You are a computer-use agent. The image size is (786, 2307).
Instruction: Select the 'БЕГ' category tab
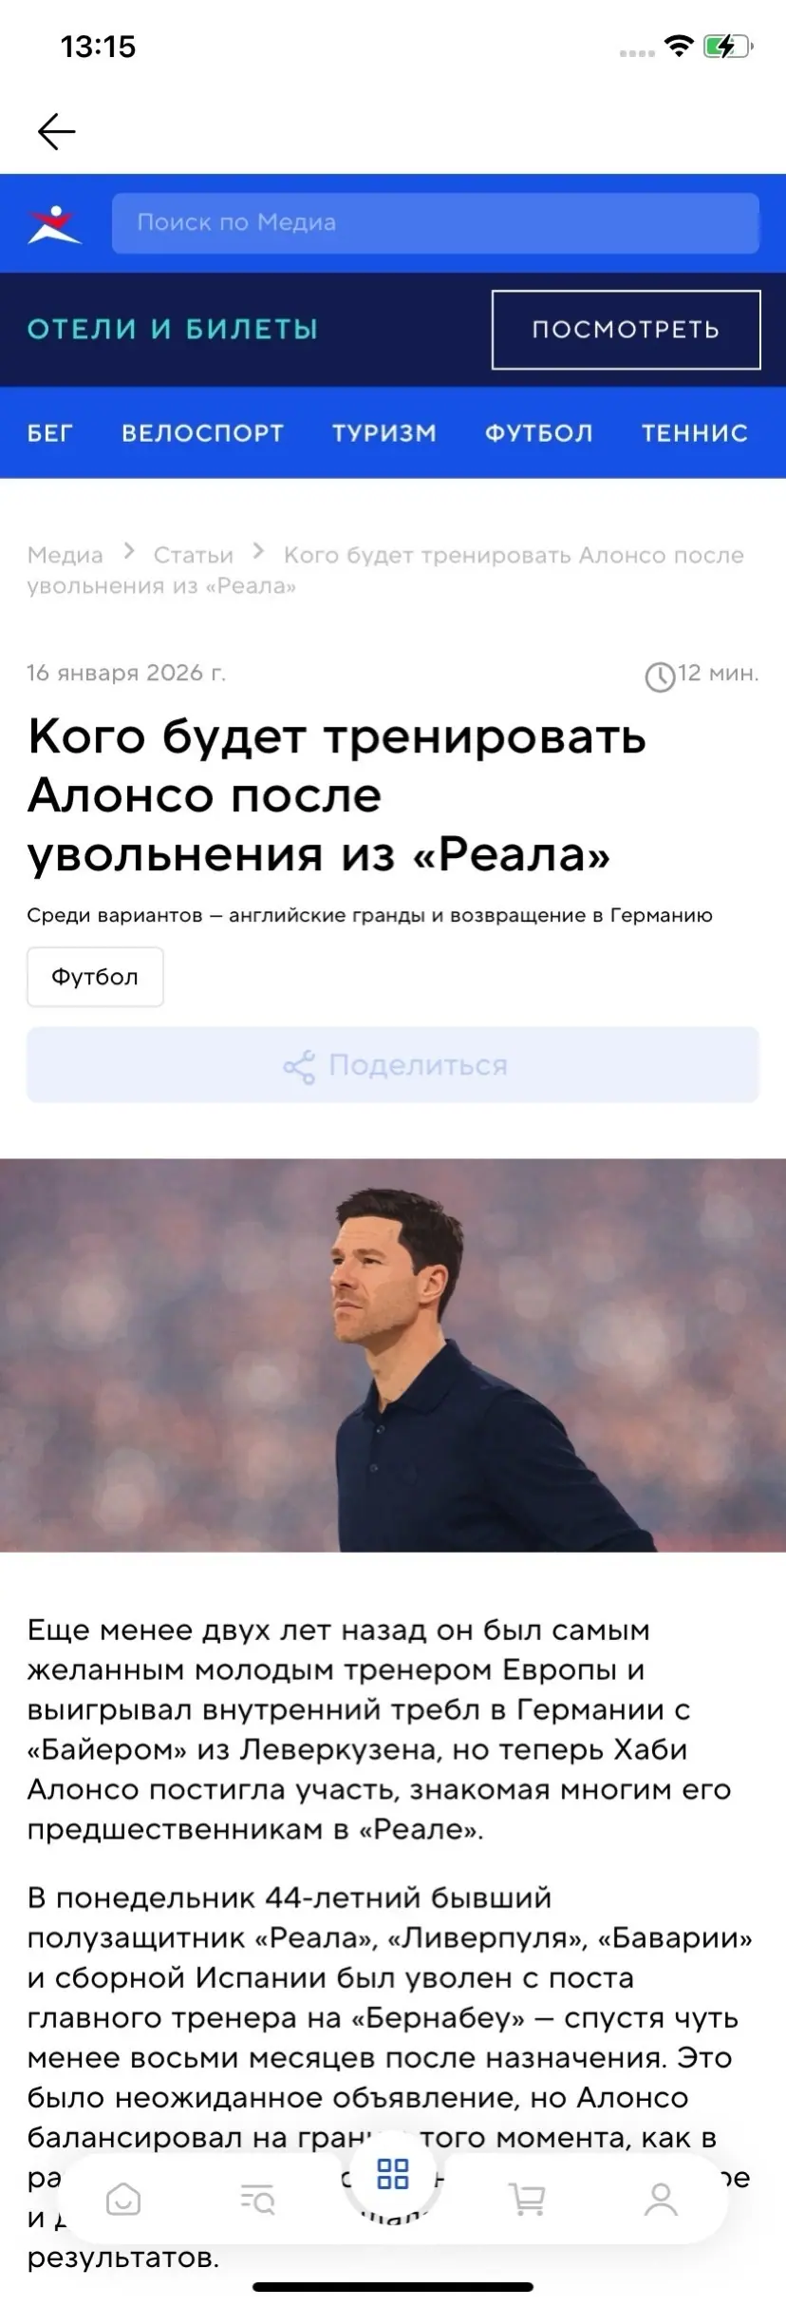coord(50,433)
